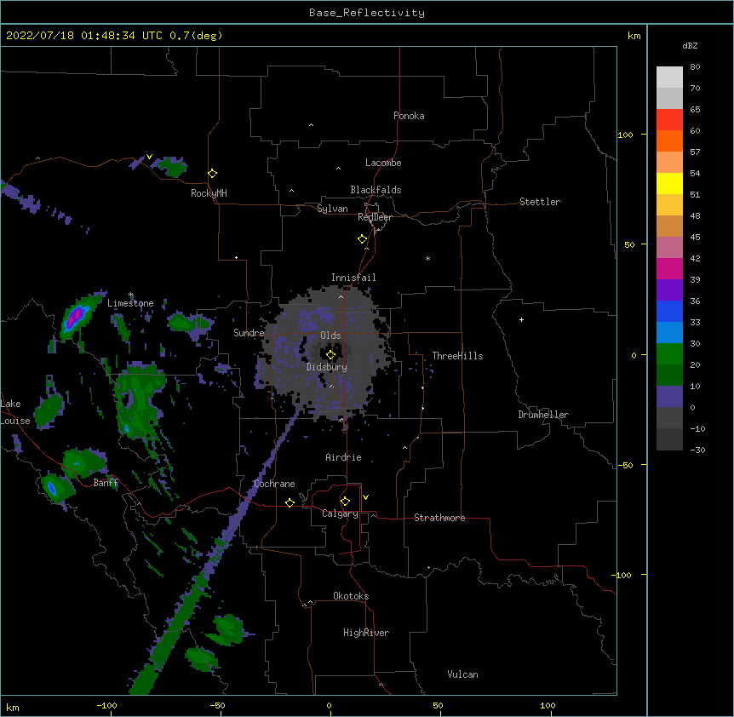Click the white asterisk above Limestone label
The height and width of the screenshot is (717, 734).
tap(131, 295)
